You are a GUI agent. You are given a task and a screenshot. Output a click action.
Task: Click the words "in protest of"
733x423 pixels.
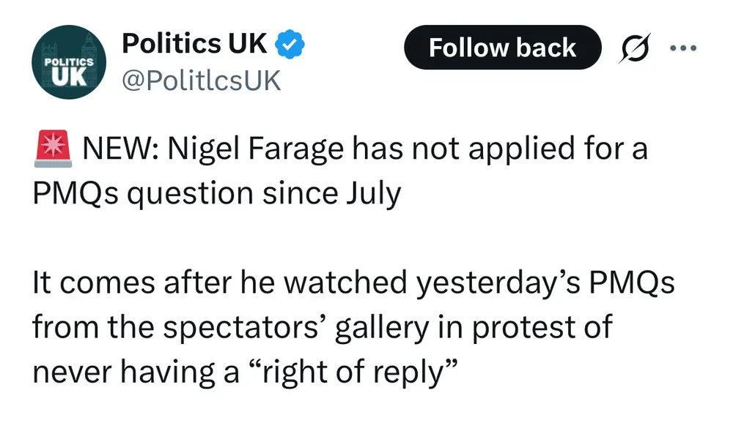pos(531,328)
